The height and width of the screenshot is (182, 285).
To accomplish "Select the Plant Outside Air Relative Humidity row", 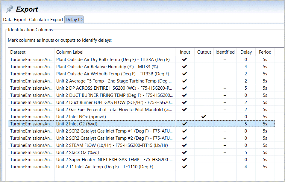I will pyautogui.click(x=114, y=67).
